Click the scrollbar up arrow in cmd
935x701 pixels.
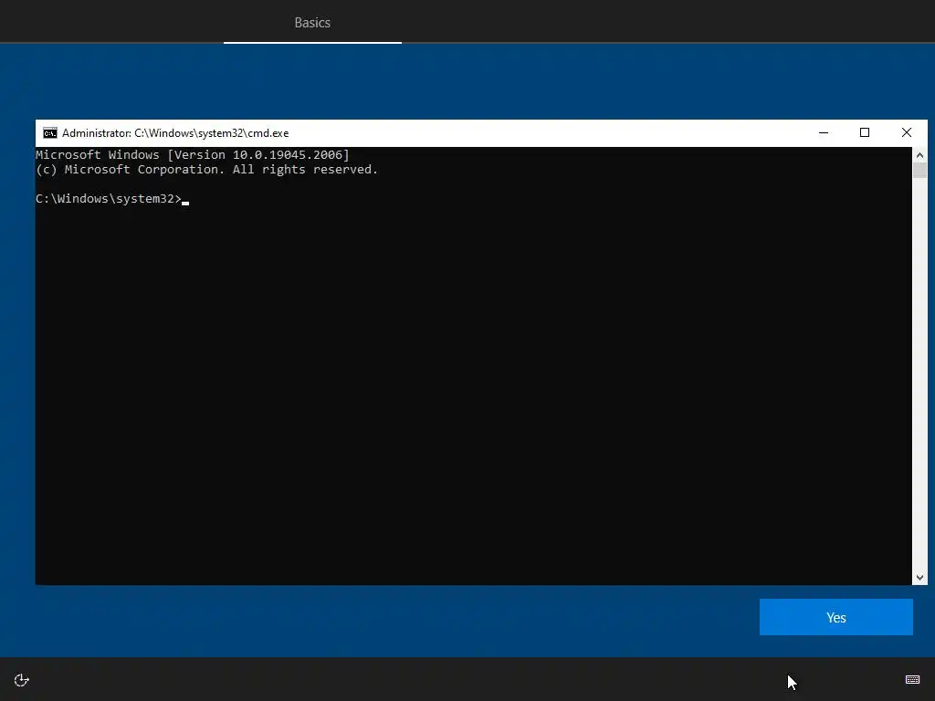coord(919,155)
